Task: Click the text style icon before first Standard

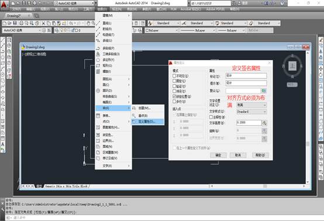Action: pos(150,23)
